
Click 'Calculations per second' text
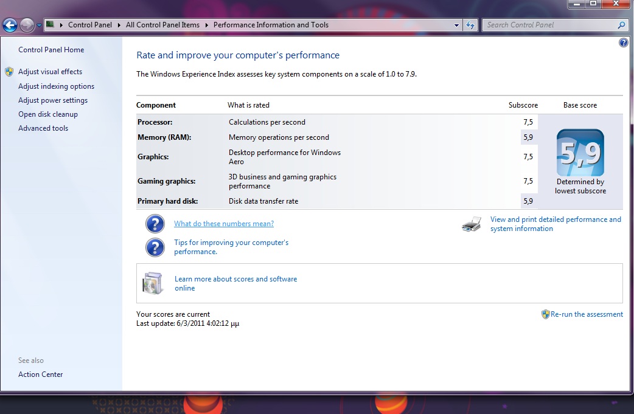[x=267, y=122]
